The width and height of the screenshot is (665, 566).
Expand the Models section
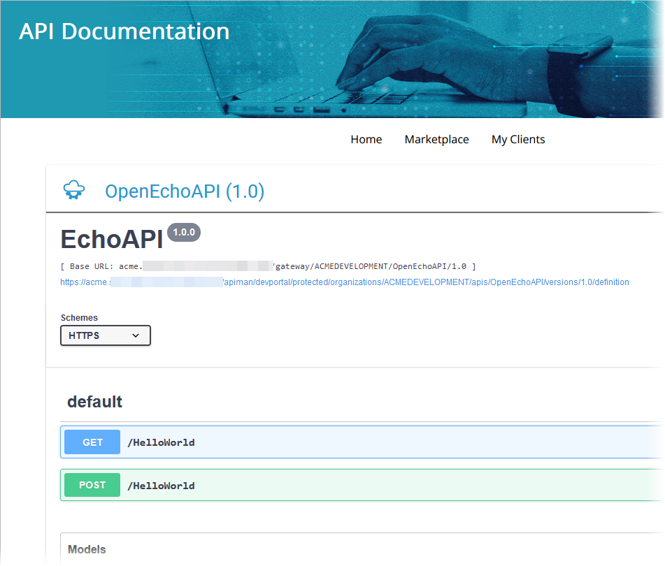click(x=87, y=549)
